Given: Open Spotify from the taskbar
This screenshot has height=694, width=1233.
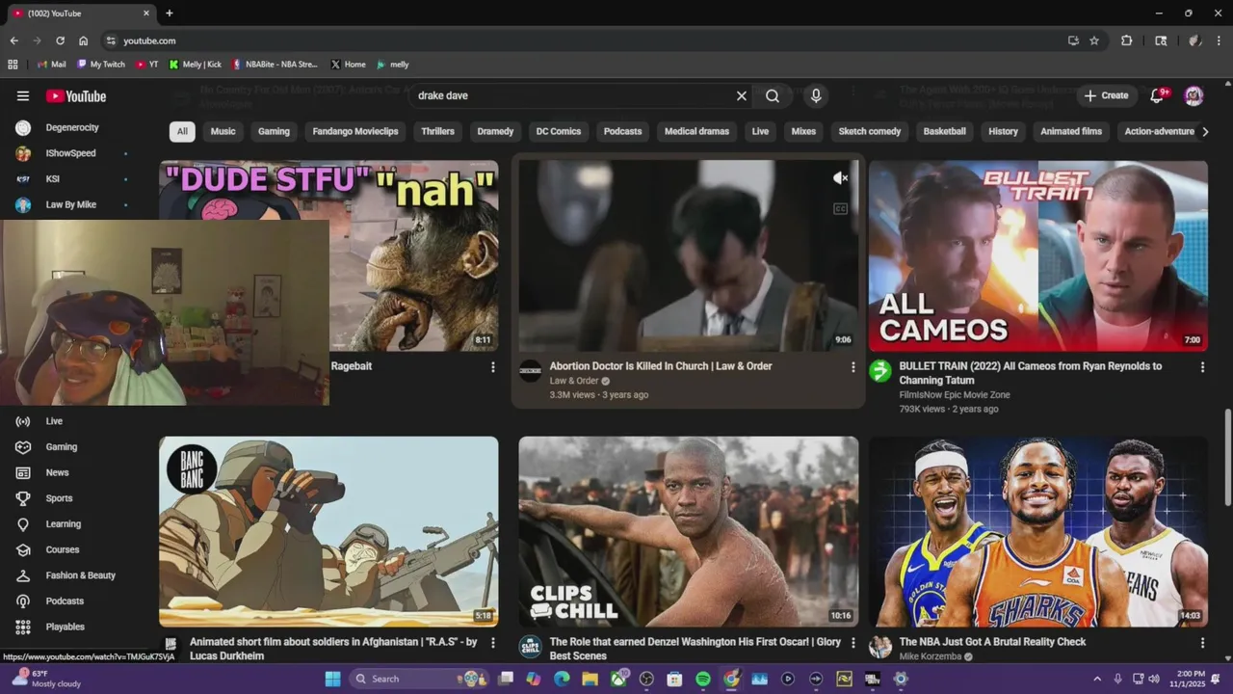Looking at the screenshot, I should (703, 679).
